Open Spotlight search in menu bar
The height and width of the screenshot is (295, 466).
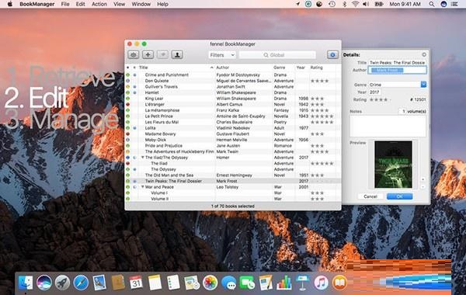pyautogui.click(x=432, y=4)
